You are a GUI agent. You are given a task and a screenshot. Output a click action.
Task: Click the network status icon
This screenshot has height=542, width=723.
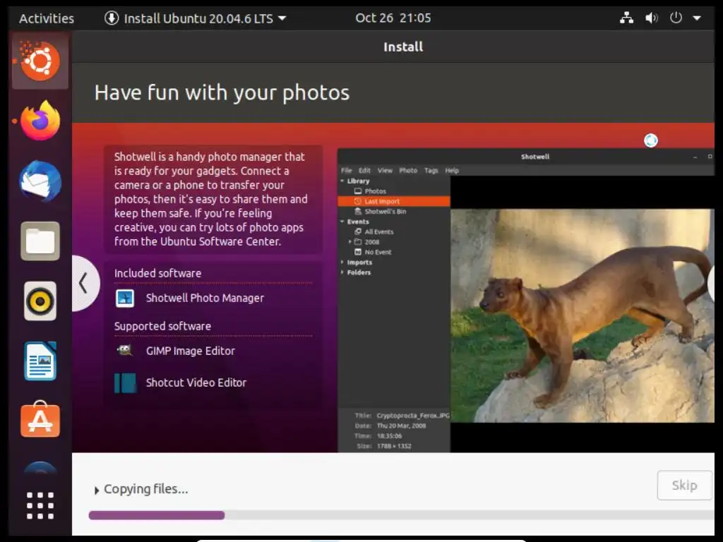(626, 18)
